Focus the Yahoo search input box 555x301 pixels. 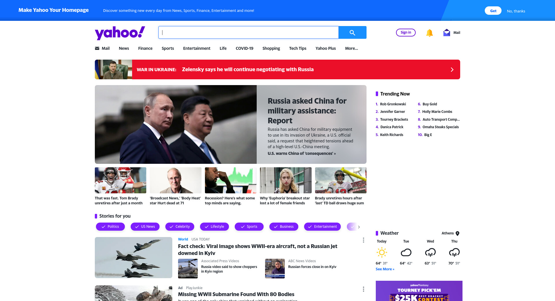coord(249,32)
